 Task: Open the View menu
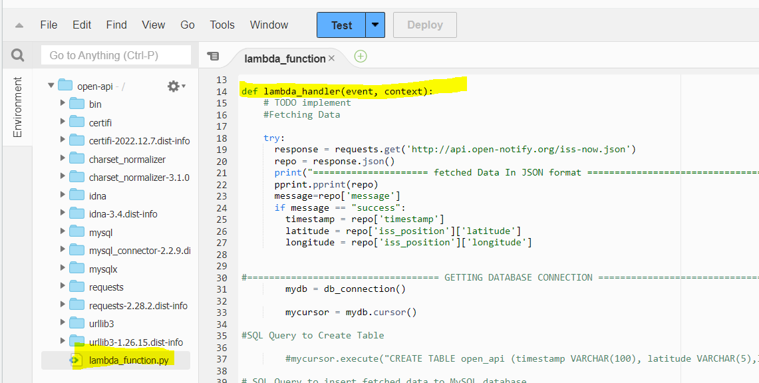154,25
